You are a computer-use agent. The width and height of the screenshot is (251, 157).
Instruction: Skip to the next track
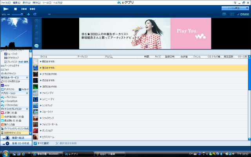(32, 9)
